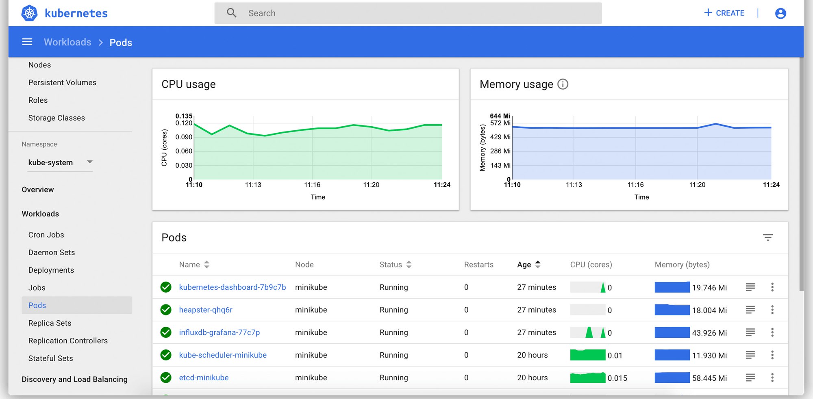The image size is (813, 399).
Task: Select Pods in sidebar
Action: click(77, 305)
